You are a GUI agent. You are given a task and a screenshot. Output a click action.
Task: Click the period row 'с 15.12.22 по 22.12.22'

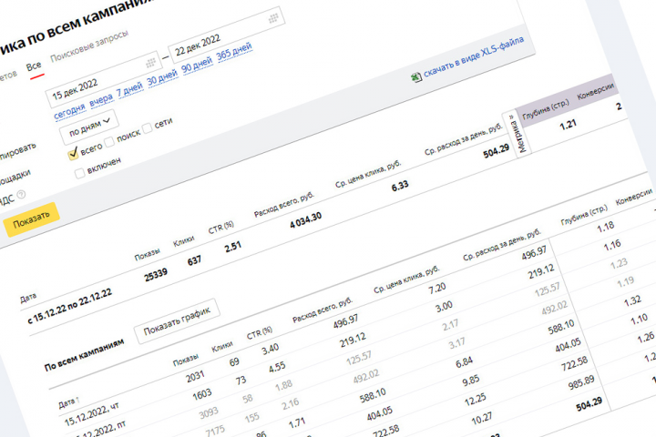(70, 306)
